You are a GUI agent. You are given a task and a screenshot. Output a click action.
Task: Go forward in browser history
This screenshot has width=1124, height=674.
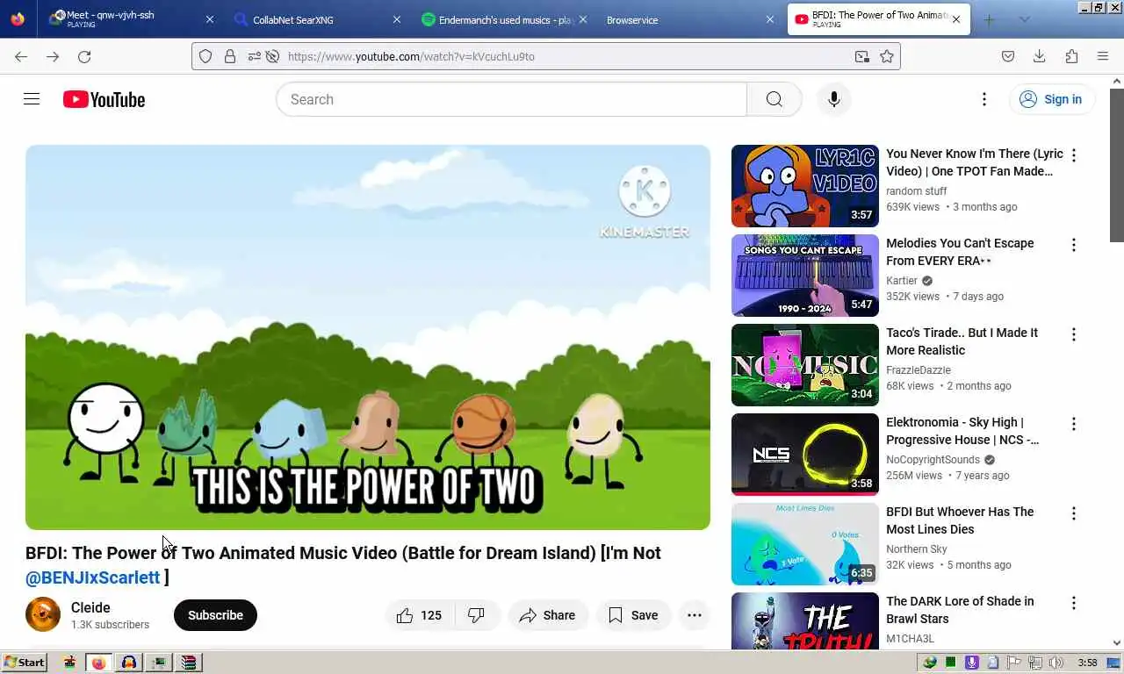[x=53, y=56]
